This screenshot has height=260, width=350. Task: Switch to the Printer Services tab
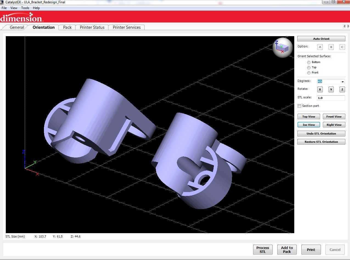pyautogui.click(x=127, y=27)
